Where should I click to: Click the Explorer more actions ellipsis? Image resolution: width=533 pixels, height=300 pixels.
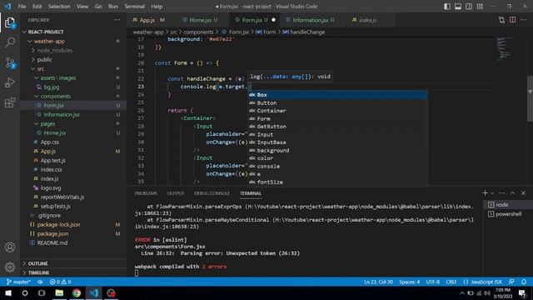coord(117,20)
